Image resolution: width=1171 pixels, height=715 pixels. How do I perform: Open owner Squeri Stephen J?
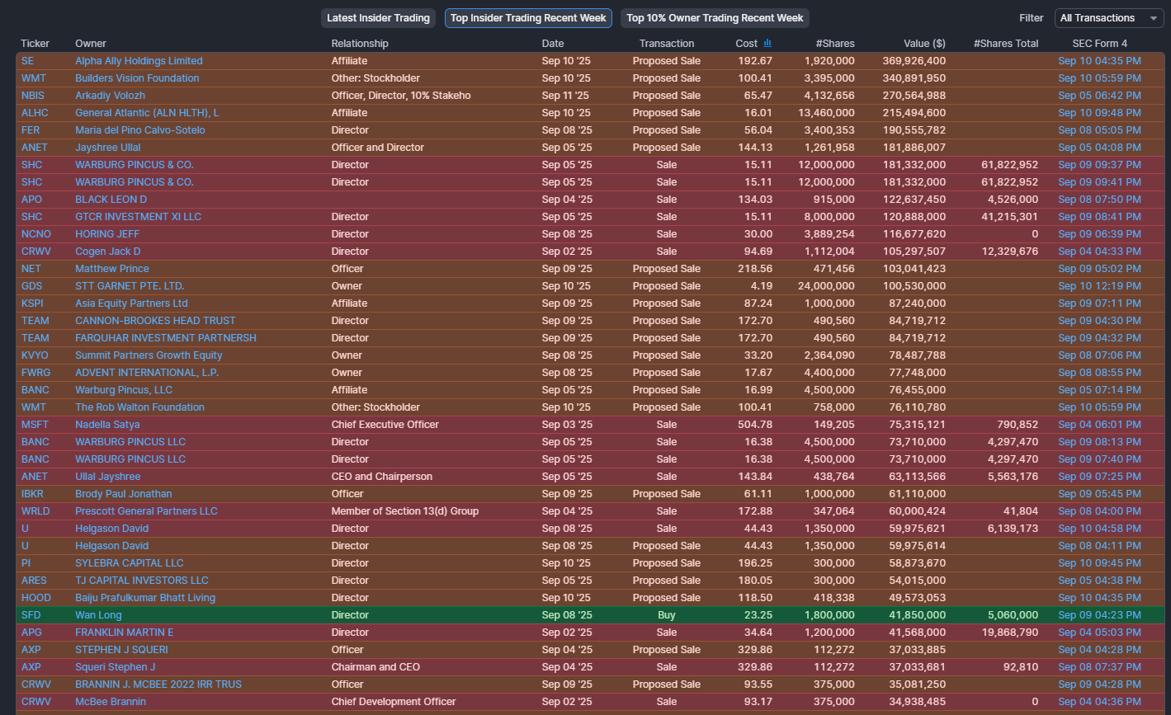pyautogui.click(x=116, y=667)
